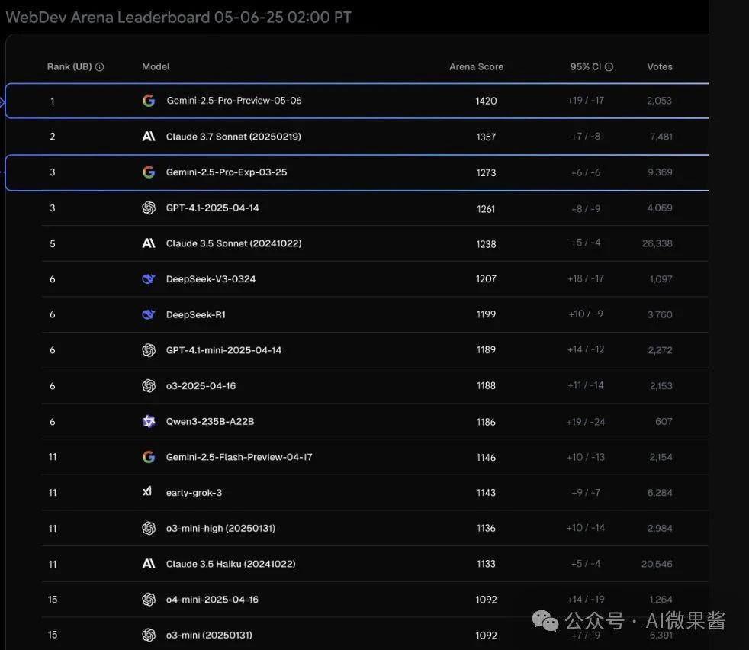The height and width of the screenshot is (650, 749).
Task: Select the Claude 3.5 Haiku (20241022) model name
Action: (230, 564)
